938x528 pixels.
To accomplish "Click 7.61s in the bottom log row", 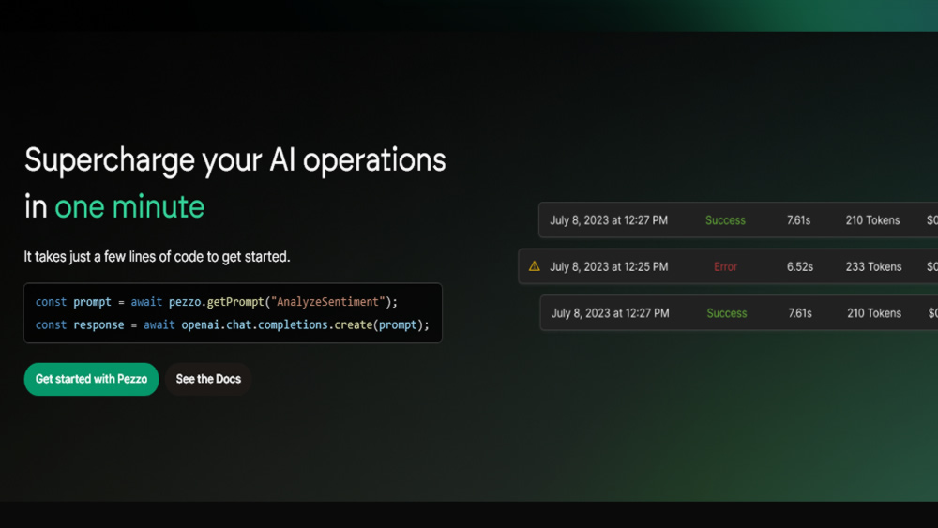I will (x=800, y=313).
